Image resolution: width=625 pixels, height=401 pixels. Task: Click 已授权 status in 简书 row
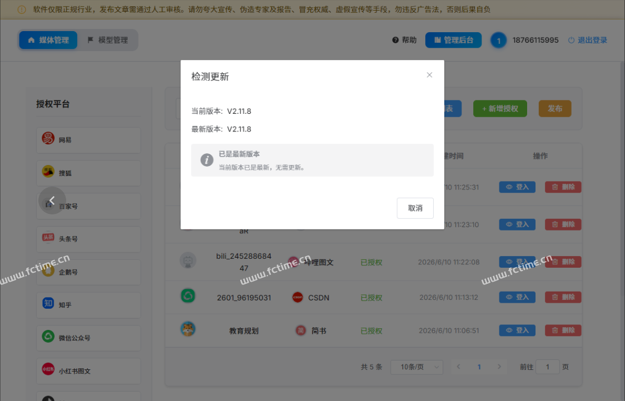(x=371, y=331)
